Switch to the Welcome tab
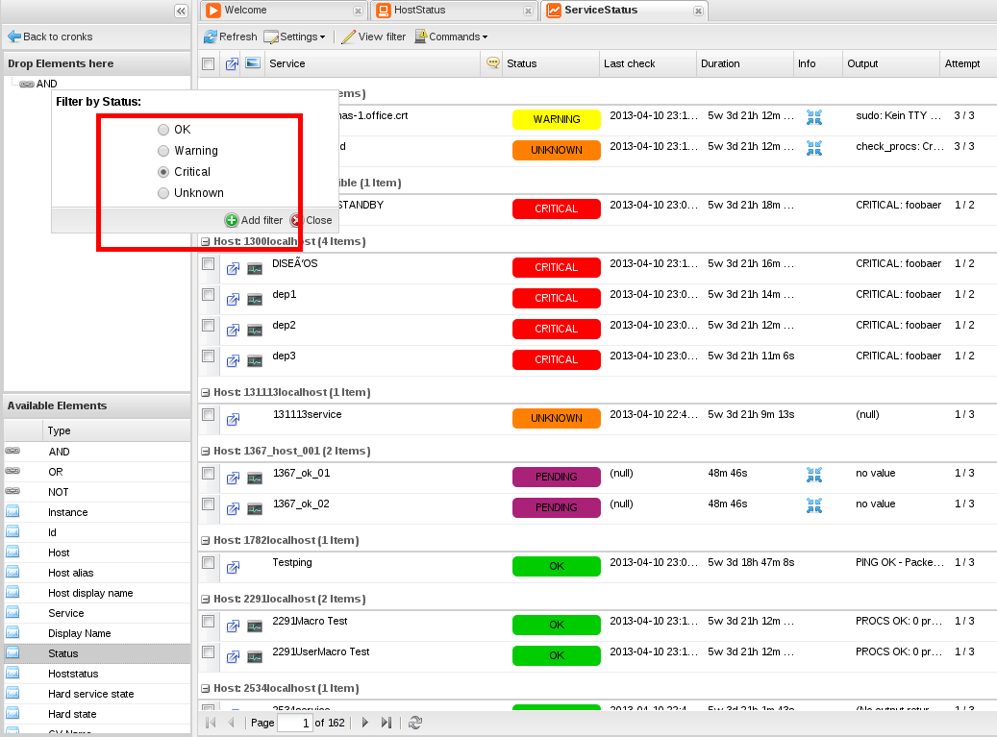This screenshot has height=737, width=997. click(x=245, y=11)
